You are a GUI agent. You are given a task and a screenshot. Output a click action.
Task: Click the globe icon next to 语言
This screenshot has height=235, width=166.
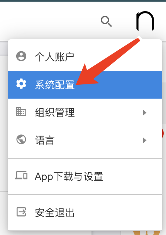[x=21, y=139]
